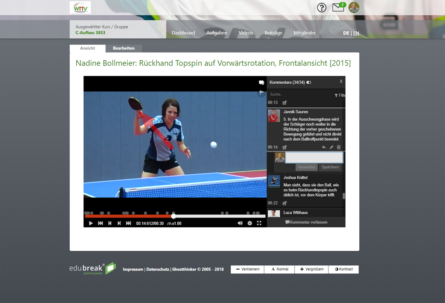The height and width of the screenshot is (303, 445).
Task: Open the user profile avatar menu
Action: pyautogui.click(x=354, y=7)
